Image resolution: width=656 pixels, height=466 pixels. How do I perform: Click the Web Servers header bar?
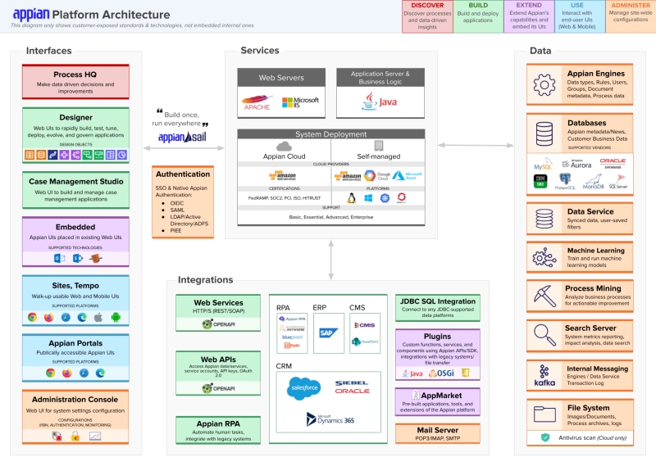(x=281, y=77)
